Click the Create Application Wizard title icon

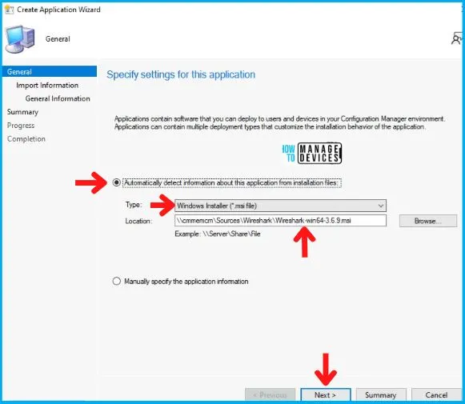[9, 10]
